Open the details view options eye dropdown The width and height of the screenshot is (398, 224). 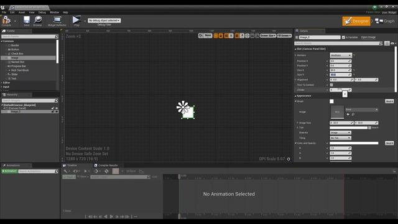point(393,44)
